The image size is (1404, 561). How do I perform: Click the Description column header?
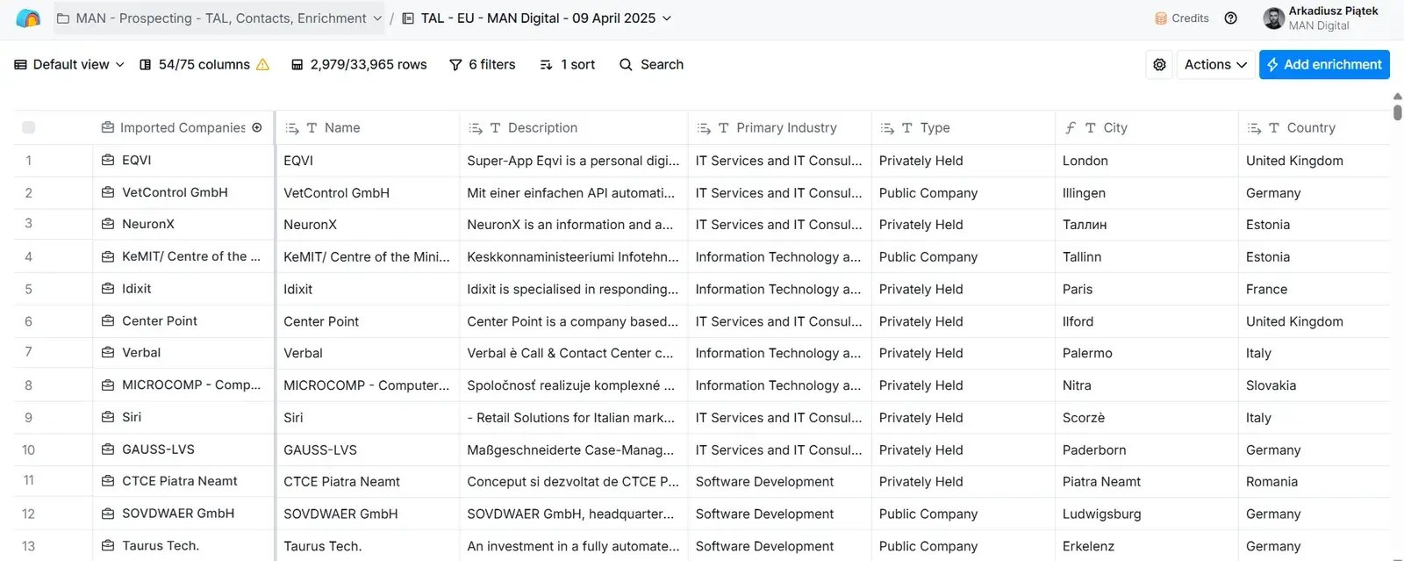tap(573, 127)
